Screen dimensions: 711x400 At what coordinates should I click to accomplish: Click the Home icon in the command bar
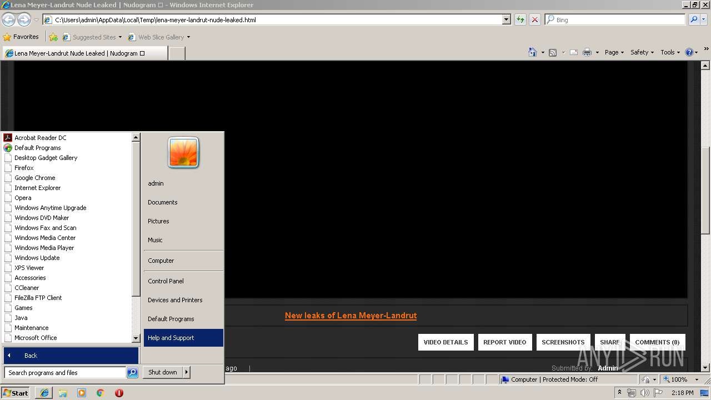[533, 52]
